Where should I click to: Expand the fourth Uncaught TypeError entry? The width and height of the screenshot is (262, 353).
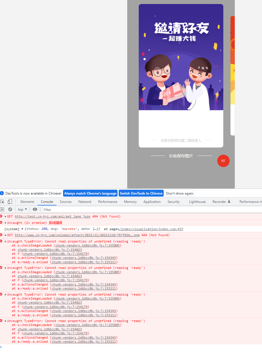(x=5, y=321)
